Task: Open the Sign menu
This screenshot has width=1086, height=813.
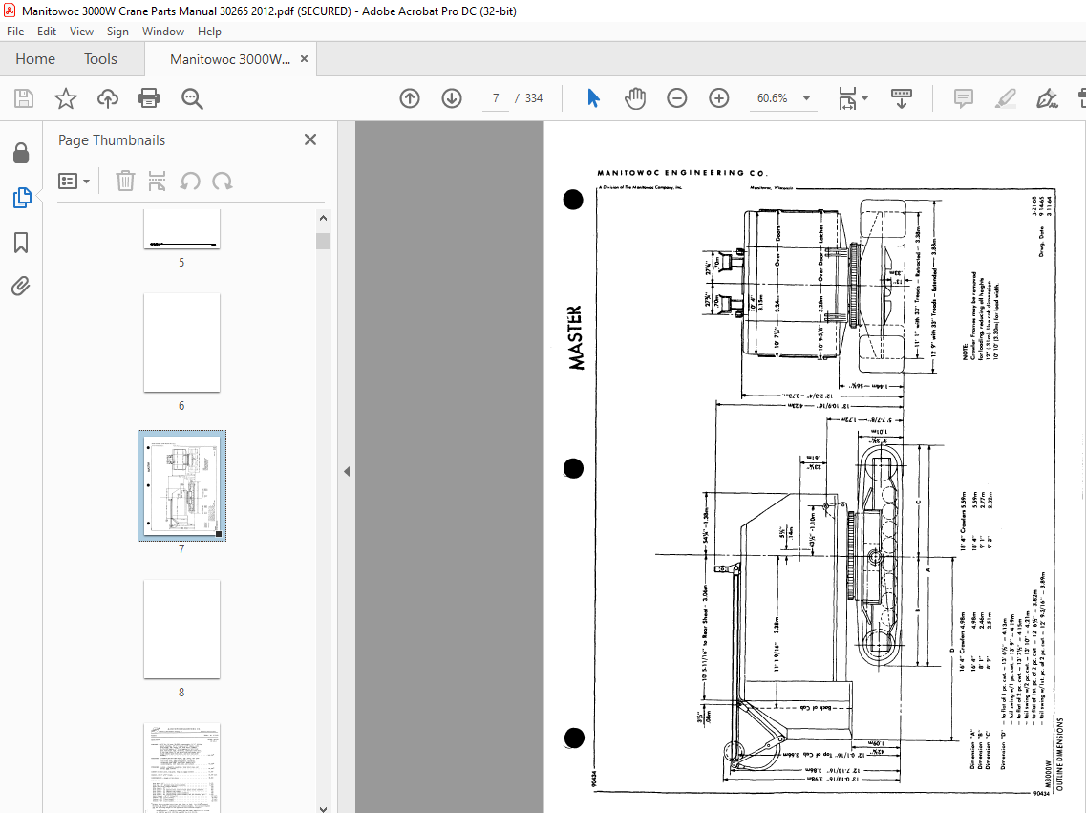Action: point(117,32)
